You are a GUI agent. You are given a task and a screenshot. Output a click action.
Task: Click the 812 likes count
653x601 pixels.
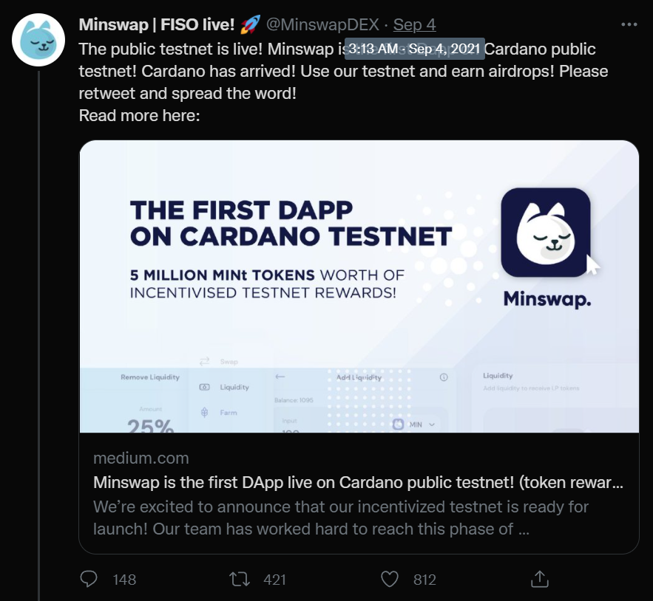[x=424, y=580]
